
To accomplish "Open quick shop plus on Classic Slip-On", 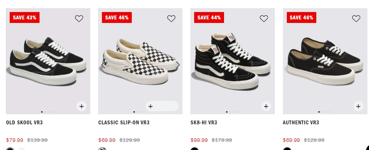I will pyautogui.click(x=162, y=106).
